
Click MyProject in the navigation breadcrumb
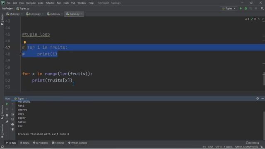[x=8, y=8]
